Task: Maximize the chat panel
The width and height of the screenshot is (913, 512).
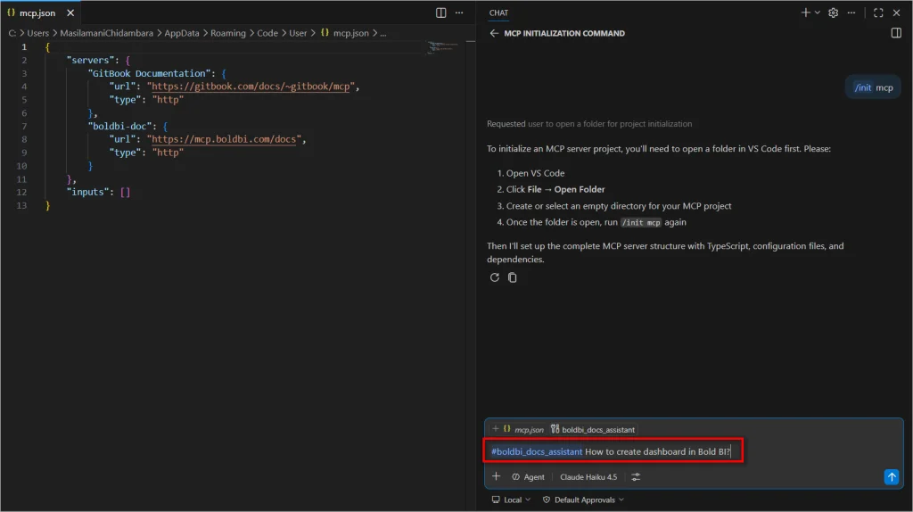Action: coord(878,12)
